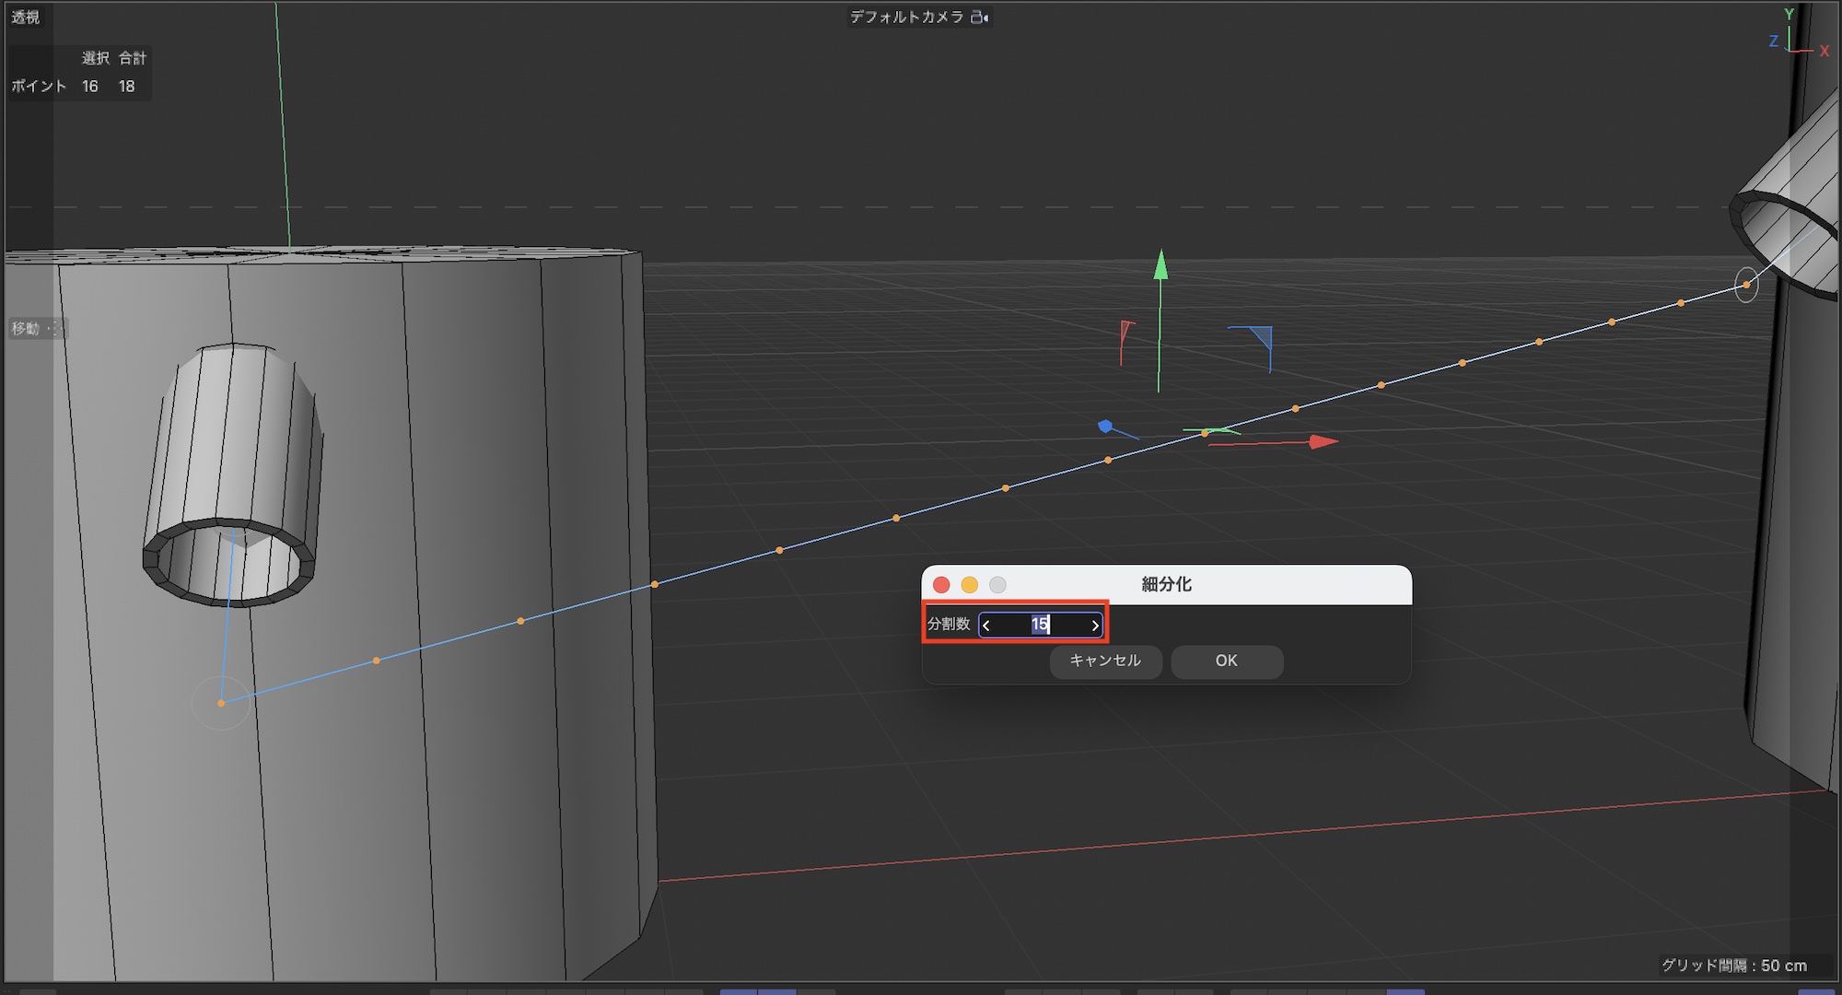
Task: Click the green Y-axis arrow of the gizmo
Action: 1160,266
